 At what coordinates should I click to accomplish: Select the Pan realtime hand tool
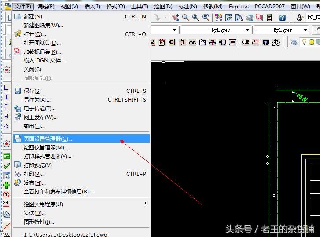(175, 18)
